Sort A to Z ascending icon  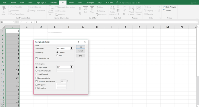point(80,8)
